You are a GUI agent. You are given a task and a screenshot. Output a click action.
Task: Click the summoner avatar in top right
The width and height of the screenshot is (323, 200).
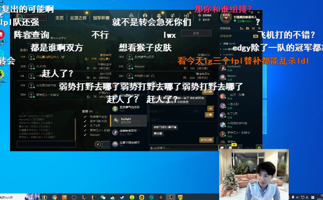pos(227,17)
